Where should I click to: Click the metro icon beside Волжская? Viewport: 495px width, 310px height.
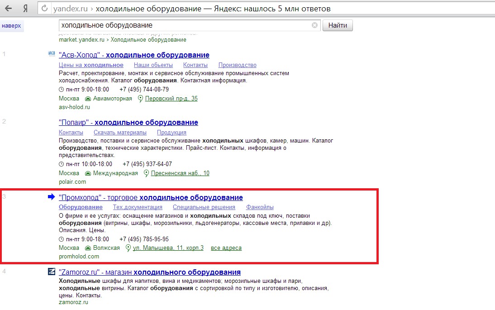(x=88, y=248)
